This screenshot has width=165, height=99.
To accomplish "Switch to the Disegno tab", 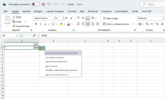I will (38, 11).
